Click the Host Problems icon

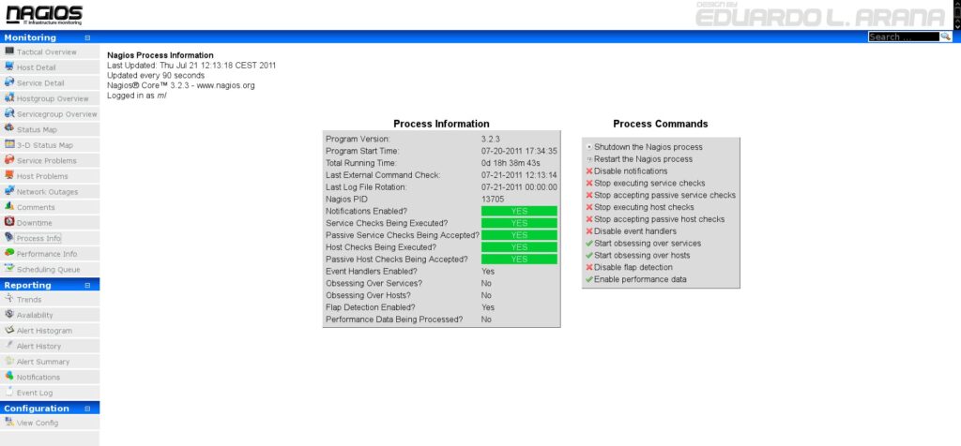point(9,175)
